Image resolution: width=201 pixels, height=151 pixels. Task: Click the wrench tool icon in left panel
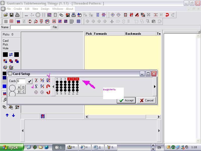(x=5, y=100)
